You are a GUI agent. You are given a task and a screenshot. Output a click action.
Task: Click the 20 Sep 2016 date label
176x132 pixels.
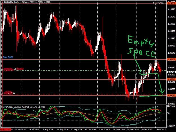tap(77, 129)
